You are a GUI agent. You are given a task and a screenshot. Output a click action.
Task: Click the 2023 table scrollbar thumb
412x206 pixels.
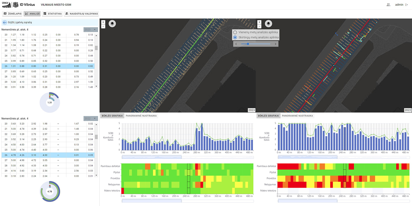click(x=96, y=48)
